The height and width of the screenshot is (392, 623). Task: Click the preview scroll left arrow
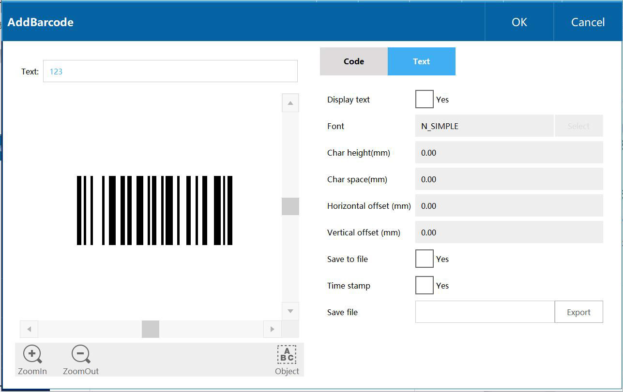29,329
